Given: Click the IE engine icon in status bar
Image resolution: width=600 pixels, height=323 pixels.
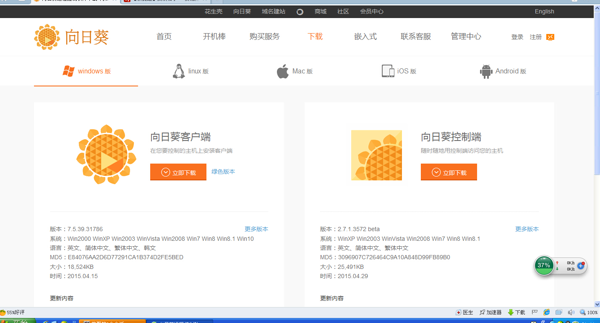Looking at the screenshot, I should pyautogui.click(x=547, y=312).
